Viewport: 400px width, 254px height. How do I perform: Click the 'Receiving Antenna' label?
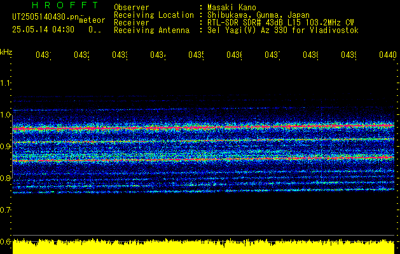[x=151, y=30]
